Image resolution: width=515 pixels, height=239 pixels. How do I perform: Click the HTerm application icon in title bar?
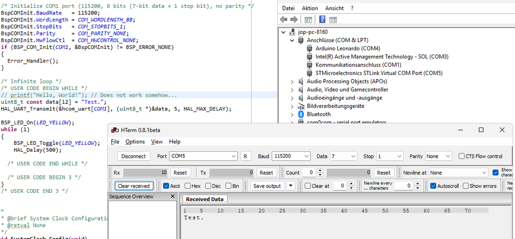pyautogui.click(x=114, y=130)
